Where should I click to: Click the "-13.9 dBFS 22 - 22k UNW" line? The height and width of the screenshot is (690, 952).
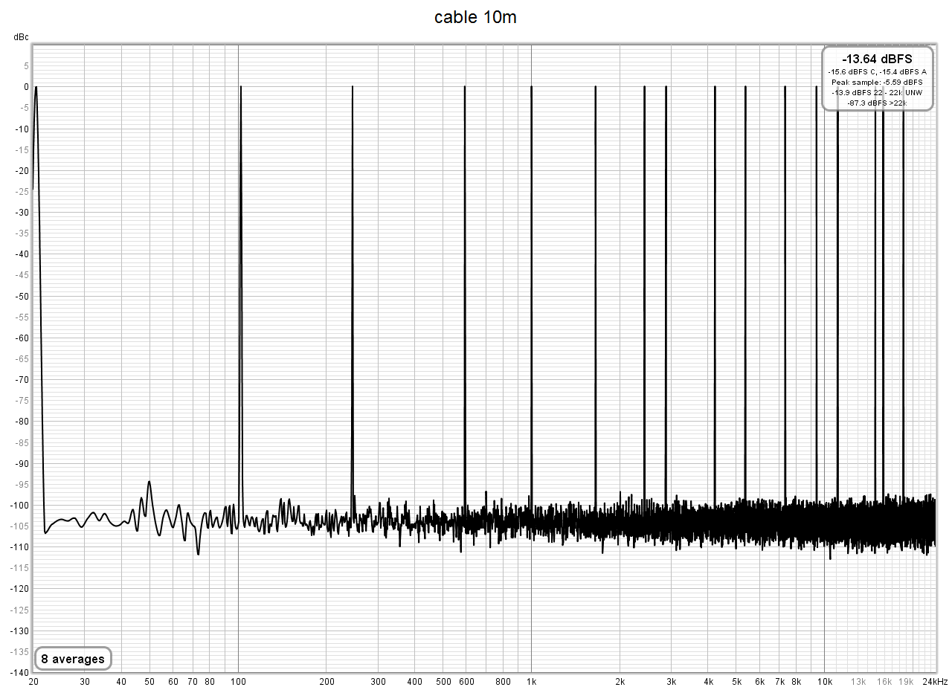pyautogui.click(x=877, y=92)
